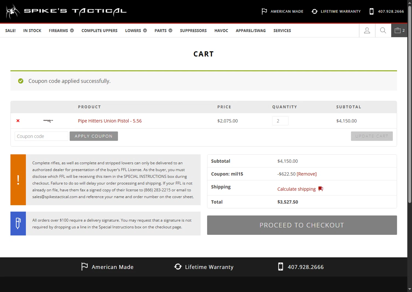Open the Apparel/Swag menu item
The width and height of the screenshot is (412, 292).
coord(251,30)
